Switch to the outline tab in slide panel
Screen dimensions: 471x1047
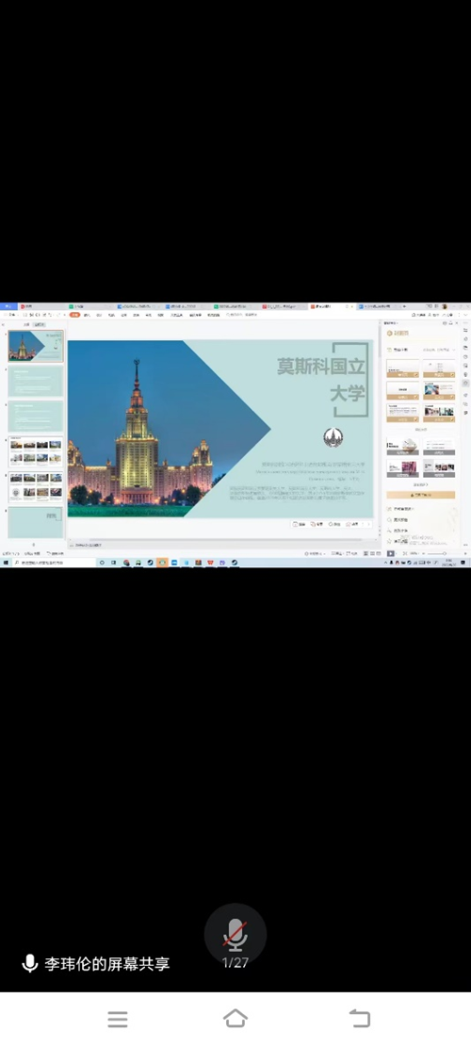pyautogui.click(x=26, y=324)
